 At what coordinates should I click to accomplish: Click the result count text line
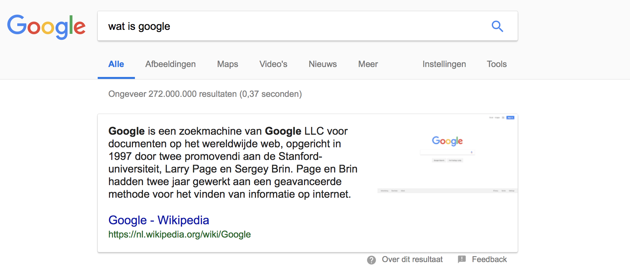tap(205, 94)
